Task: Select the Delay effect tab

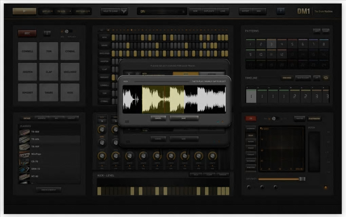Action: click(251, 135)
